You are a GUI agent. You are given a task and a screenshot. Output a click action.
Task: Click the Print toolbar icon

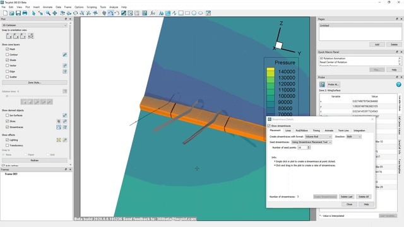(x=25, y=13)
